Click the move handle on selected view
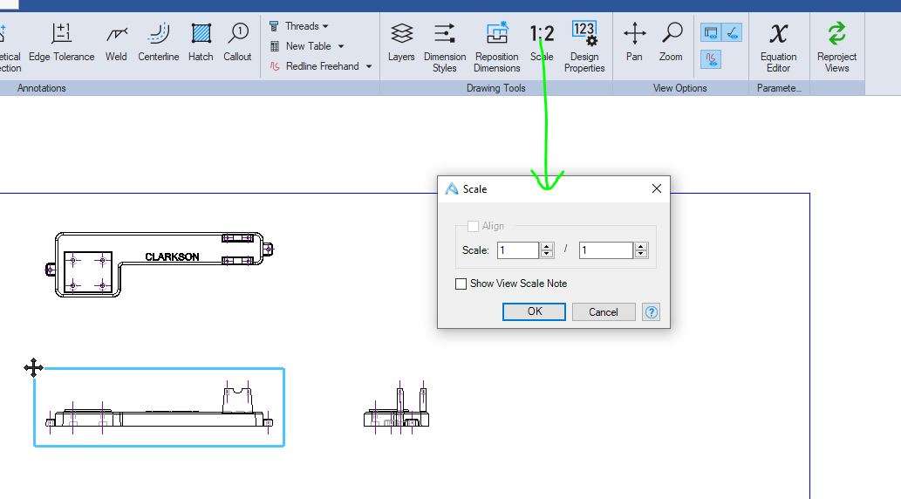The image size is (901, 499). (x=34, y=368)
